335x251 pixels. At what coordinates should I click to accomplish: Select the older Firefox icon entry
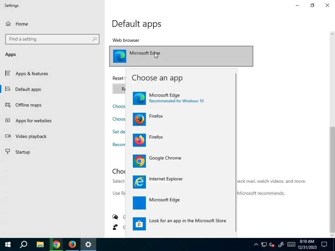[x=181, y=119]
